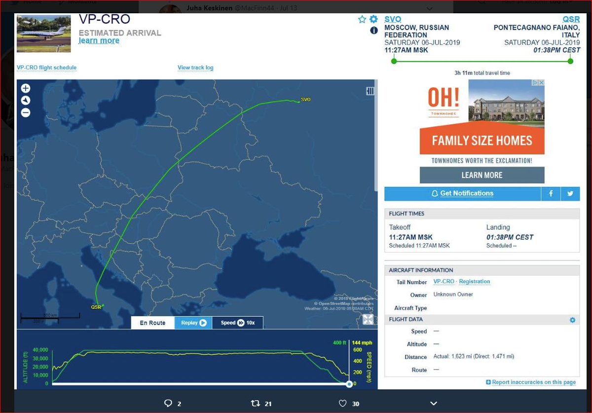Open the Flight Data gear settings

click(572, 320)
